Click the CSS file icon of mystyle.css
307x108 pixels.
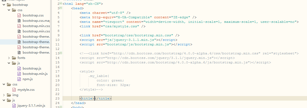14,90
